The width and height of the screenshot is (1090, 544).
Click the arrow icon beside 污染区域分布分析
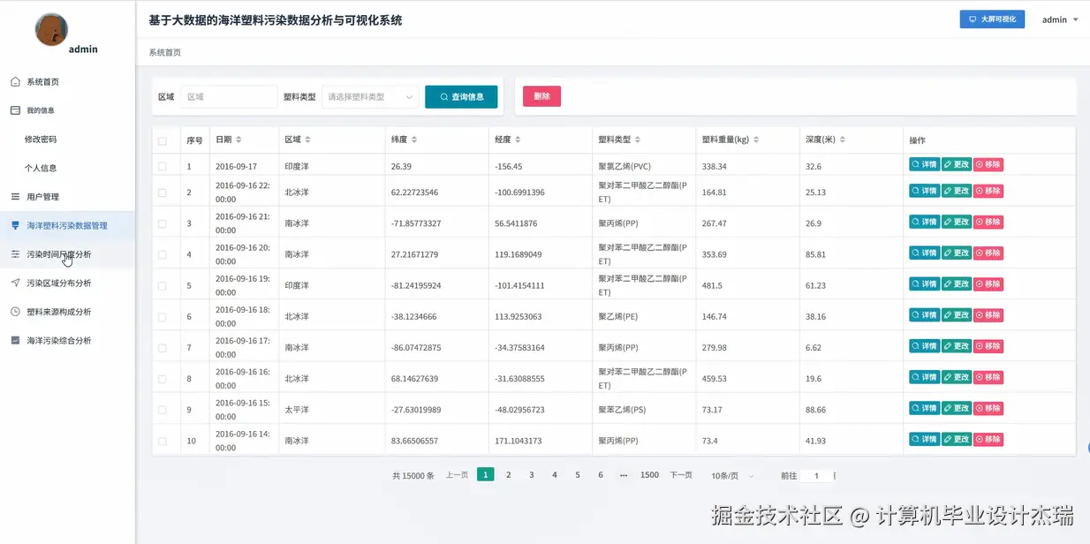15,283
